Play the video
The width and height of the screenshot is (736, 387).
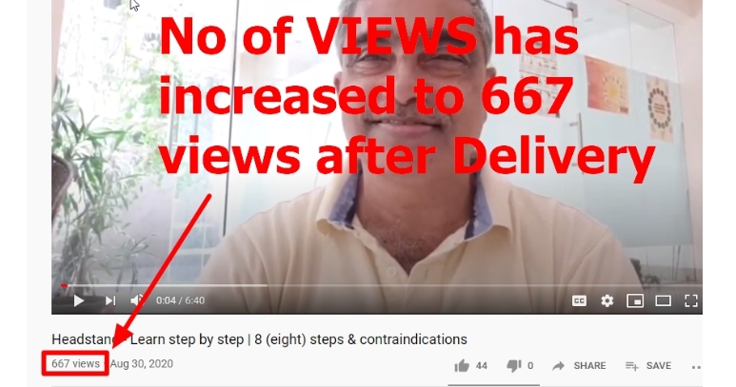(79, 300)
